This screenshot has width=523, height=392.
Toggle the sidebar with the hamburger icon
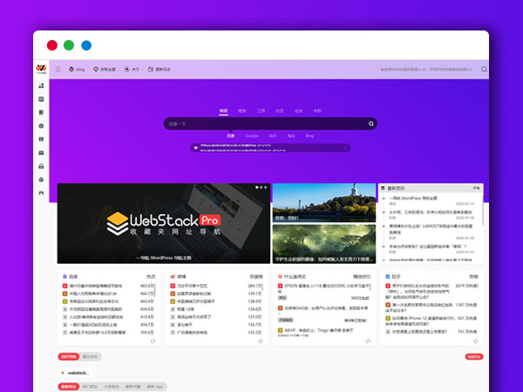[58, 69]
